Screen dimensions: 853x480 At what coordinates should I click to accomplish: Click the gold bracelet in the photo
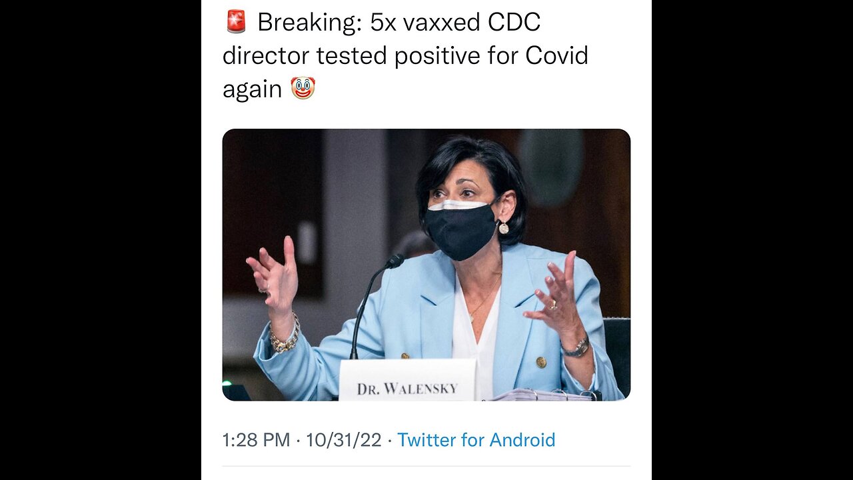pyautogui.click(x=285, y=341)
